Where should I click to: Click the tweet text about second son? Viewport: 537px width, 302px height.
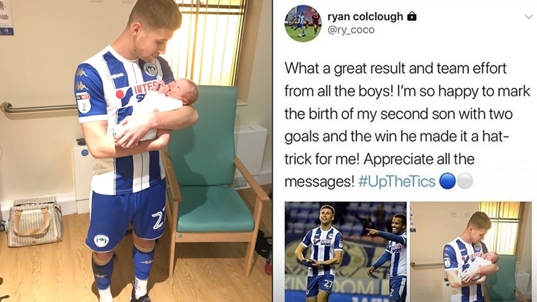coord(407,125)
